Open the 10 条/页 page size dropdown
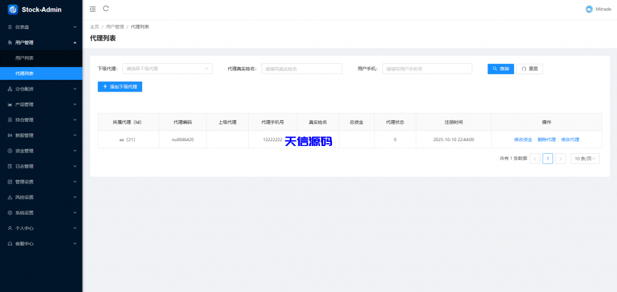Screen dimensions: 617x292 click(585, 159)
